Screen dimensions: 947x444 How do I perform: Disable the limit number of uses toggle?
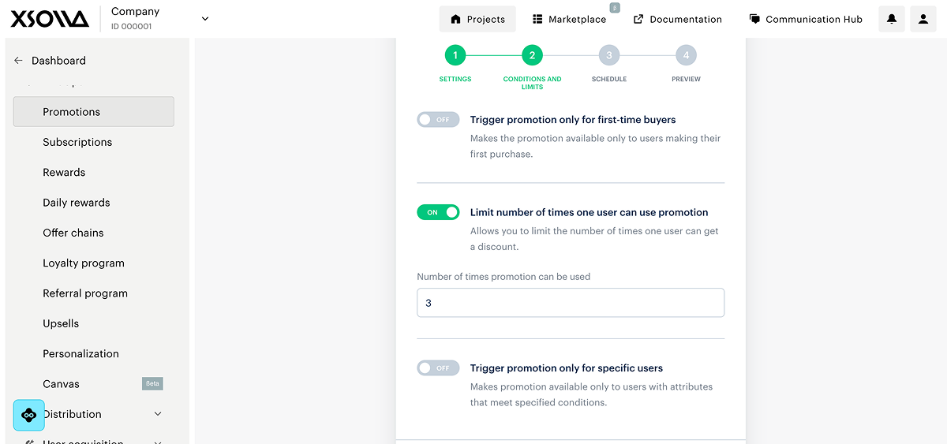[438, 212]
